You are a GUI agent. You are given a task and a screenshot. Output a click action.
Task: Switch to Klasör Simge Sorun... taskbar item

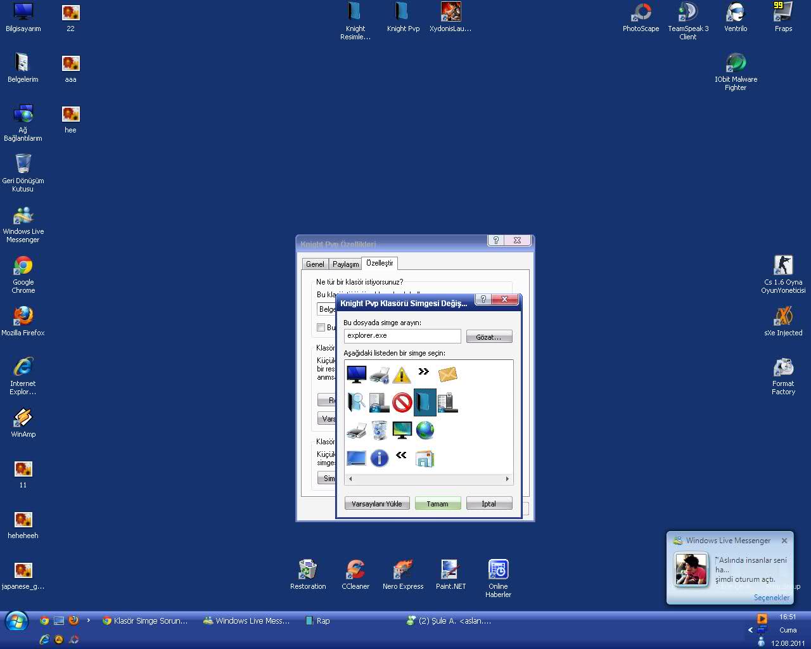pyautogui.click(x=146, y=621)
